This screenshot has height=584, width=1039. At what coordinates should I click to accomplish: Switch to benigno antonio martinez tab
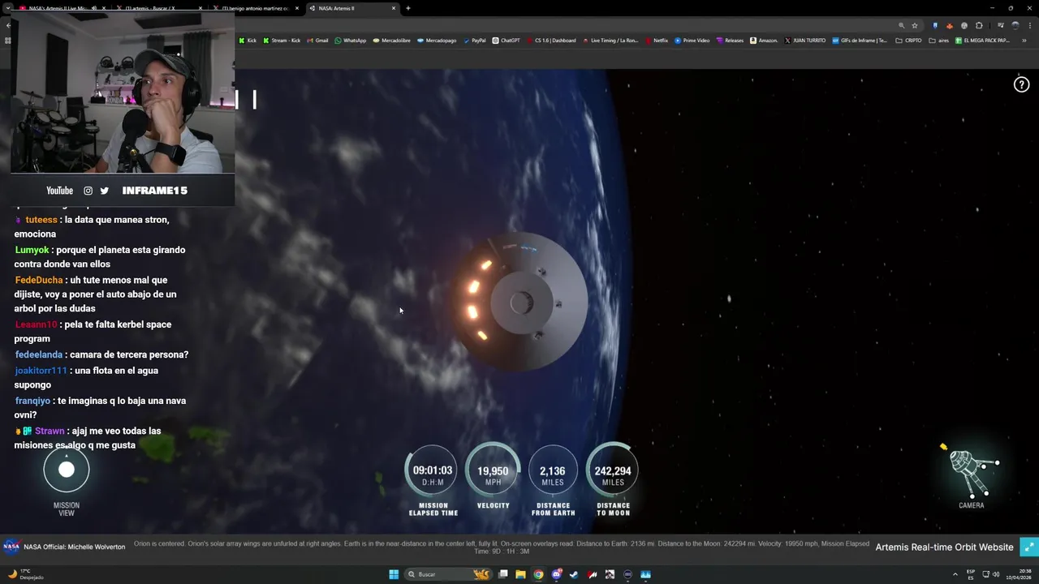(x=256, y=8)
